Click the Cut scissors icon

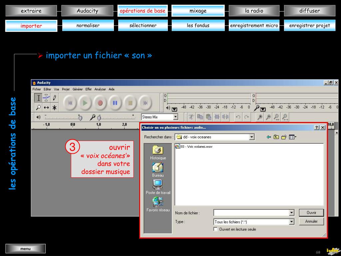[191, 117]
